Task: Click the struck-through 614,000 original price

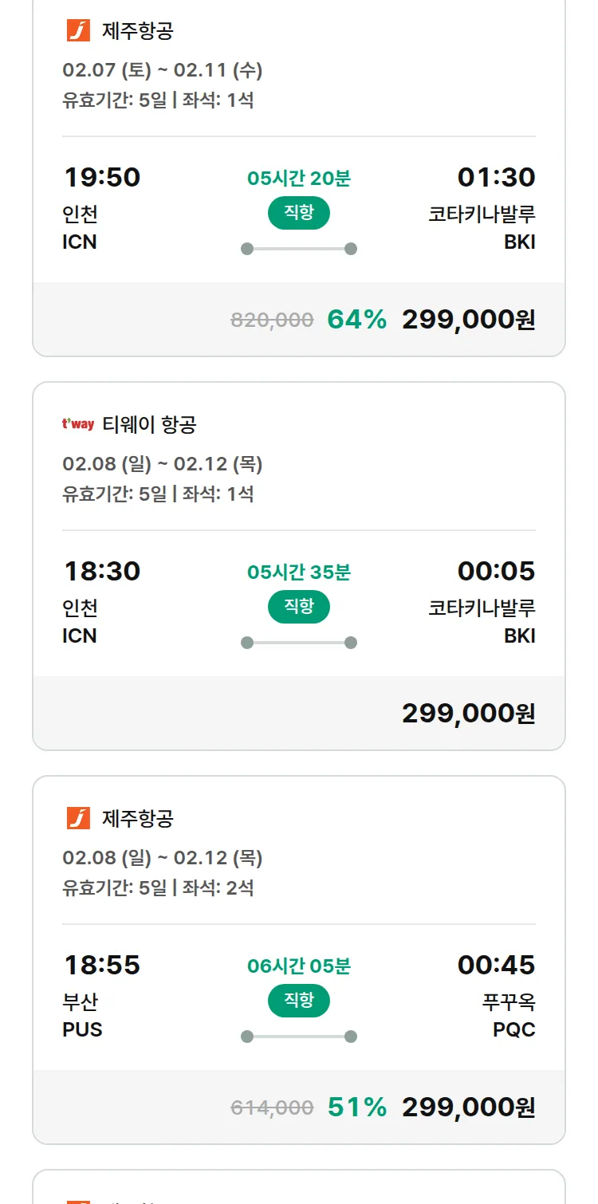Action: point(272,1108)
